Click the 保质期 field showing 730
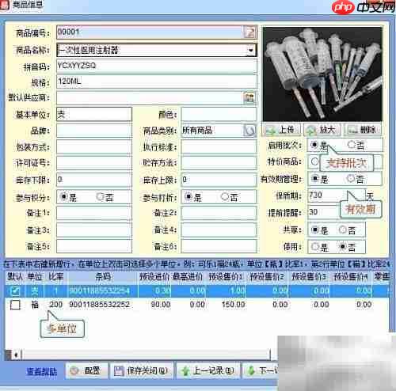This screenshot has height=391, width=396. (x=337, y=195)
